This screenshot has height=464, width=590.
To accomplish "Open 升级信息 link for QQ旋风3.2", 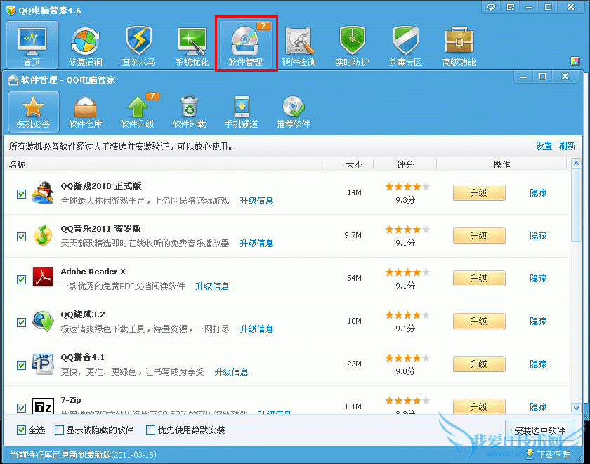I will 256,329.
